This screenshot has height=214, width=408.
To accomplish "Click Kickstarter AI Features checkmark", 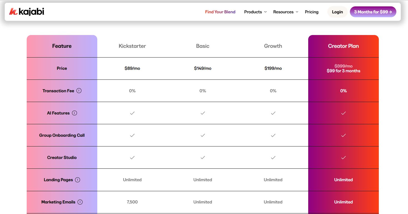I will tap(132, 113).
